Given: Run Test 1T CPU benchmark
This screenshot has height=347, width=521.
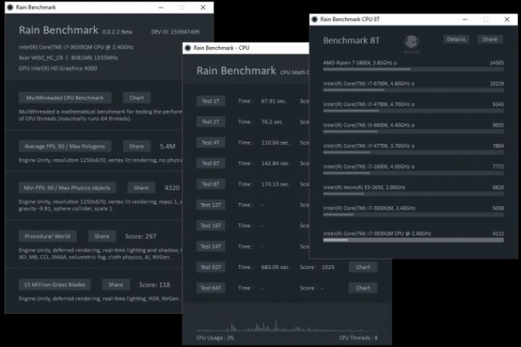Looking at the screenshot, I should click(x=211, y=101).
